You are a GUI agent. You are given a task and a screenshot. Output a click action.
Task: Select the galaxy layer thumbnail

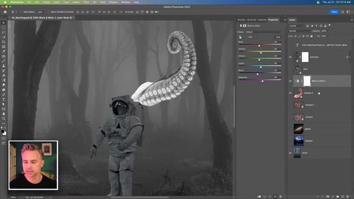[299, 129]
